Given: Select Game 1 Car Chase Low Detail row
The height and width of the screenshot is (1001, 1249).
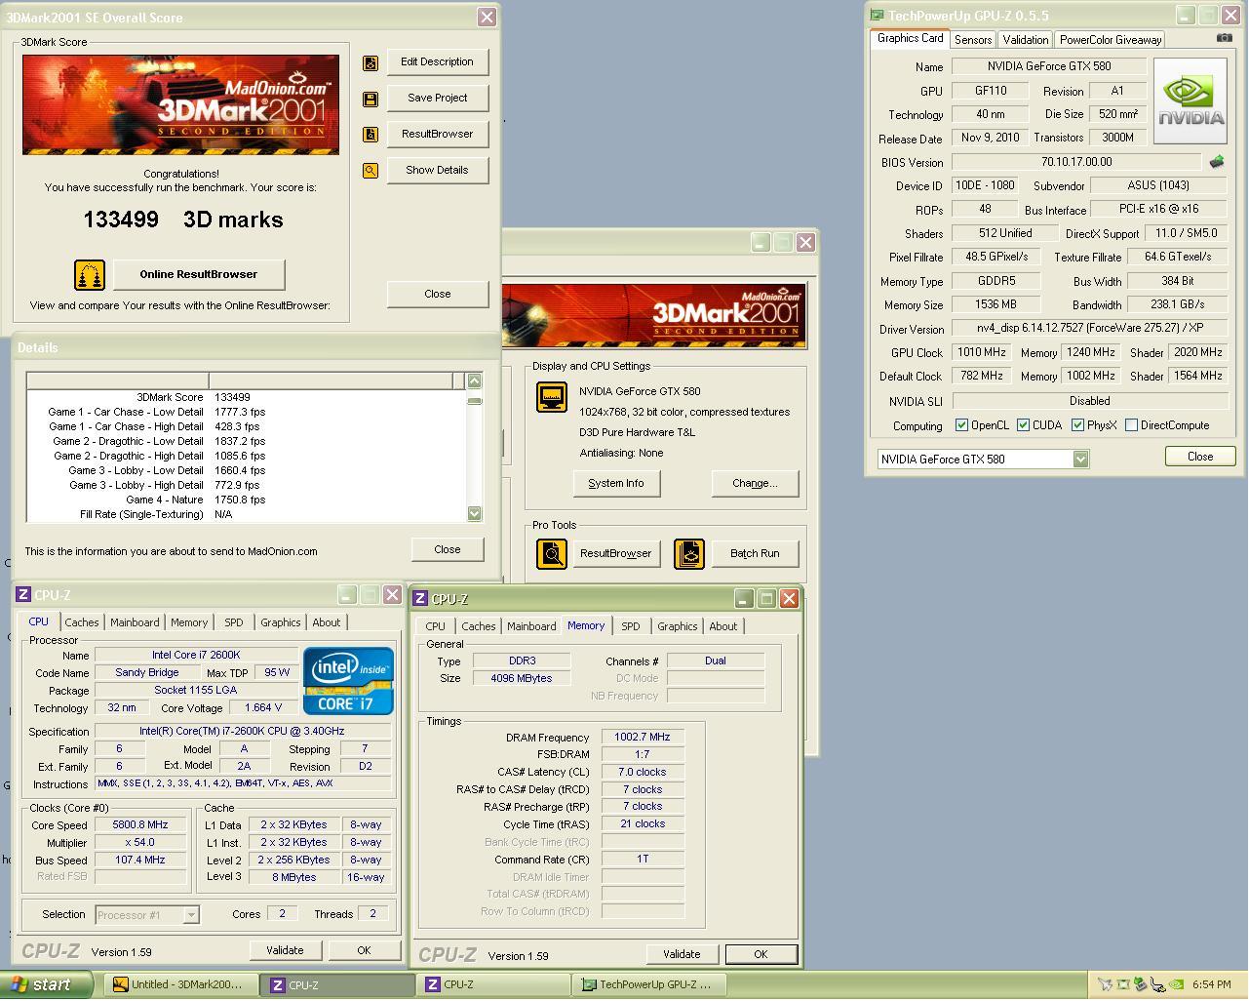Looking at the screenshot, I should [x=249, y=412].
